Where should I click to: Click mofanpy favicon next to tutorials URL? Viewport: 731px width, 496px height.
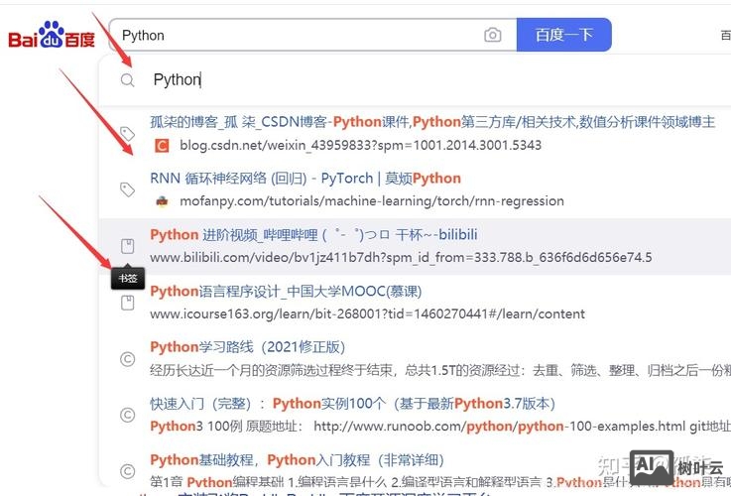(x=162, y=201)
